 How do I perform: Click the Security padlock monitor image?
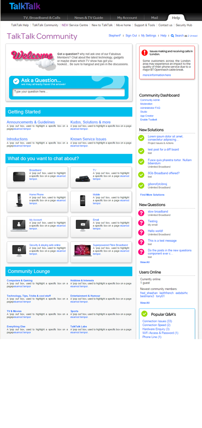(19, 251)
